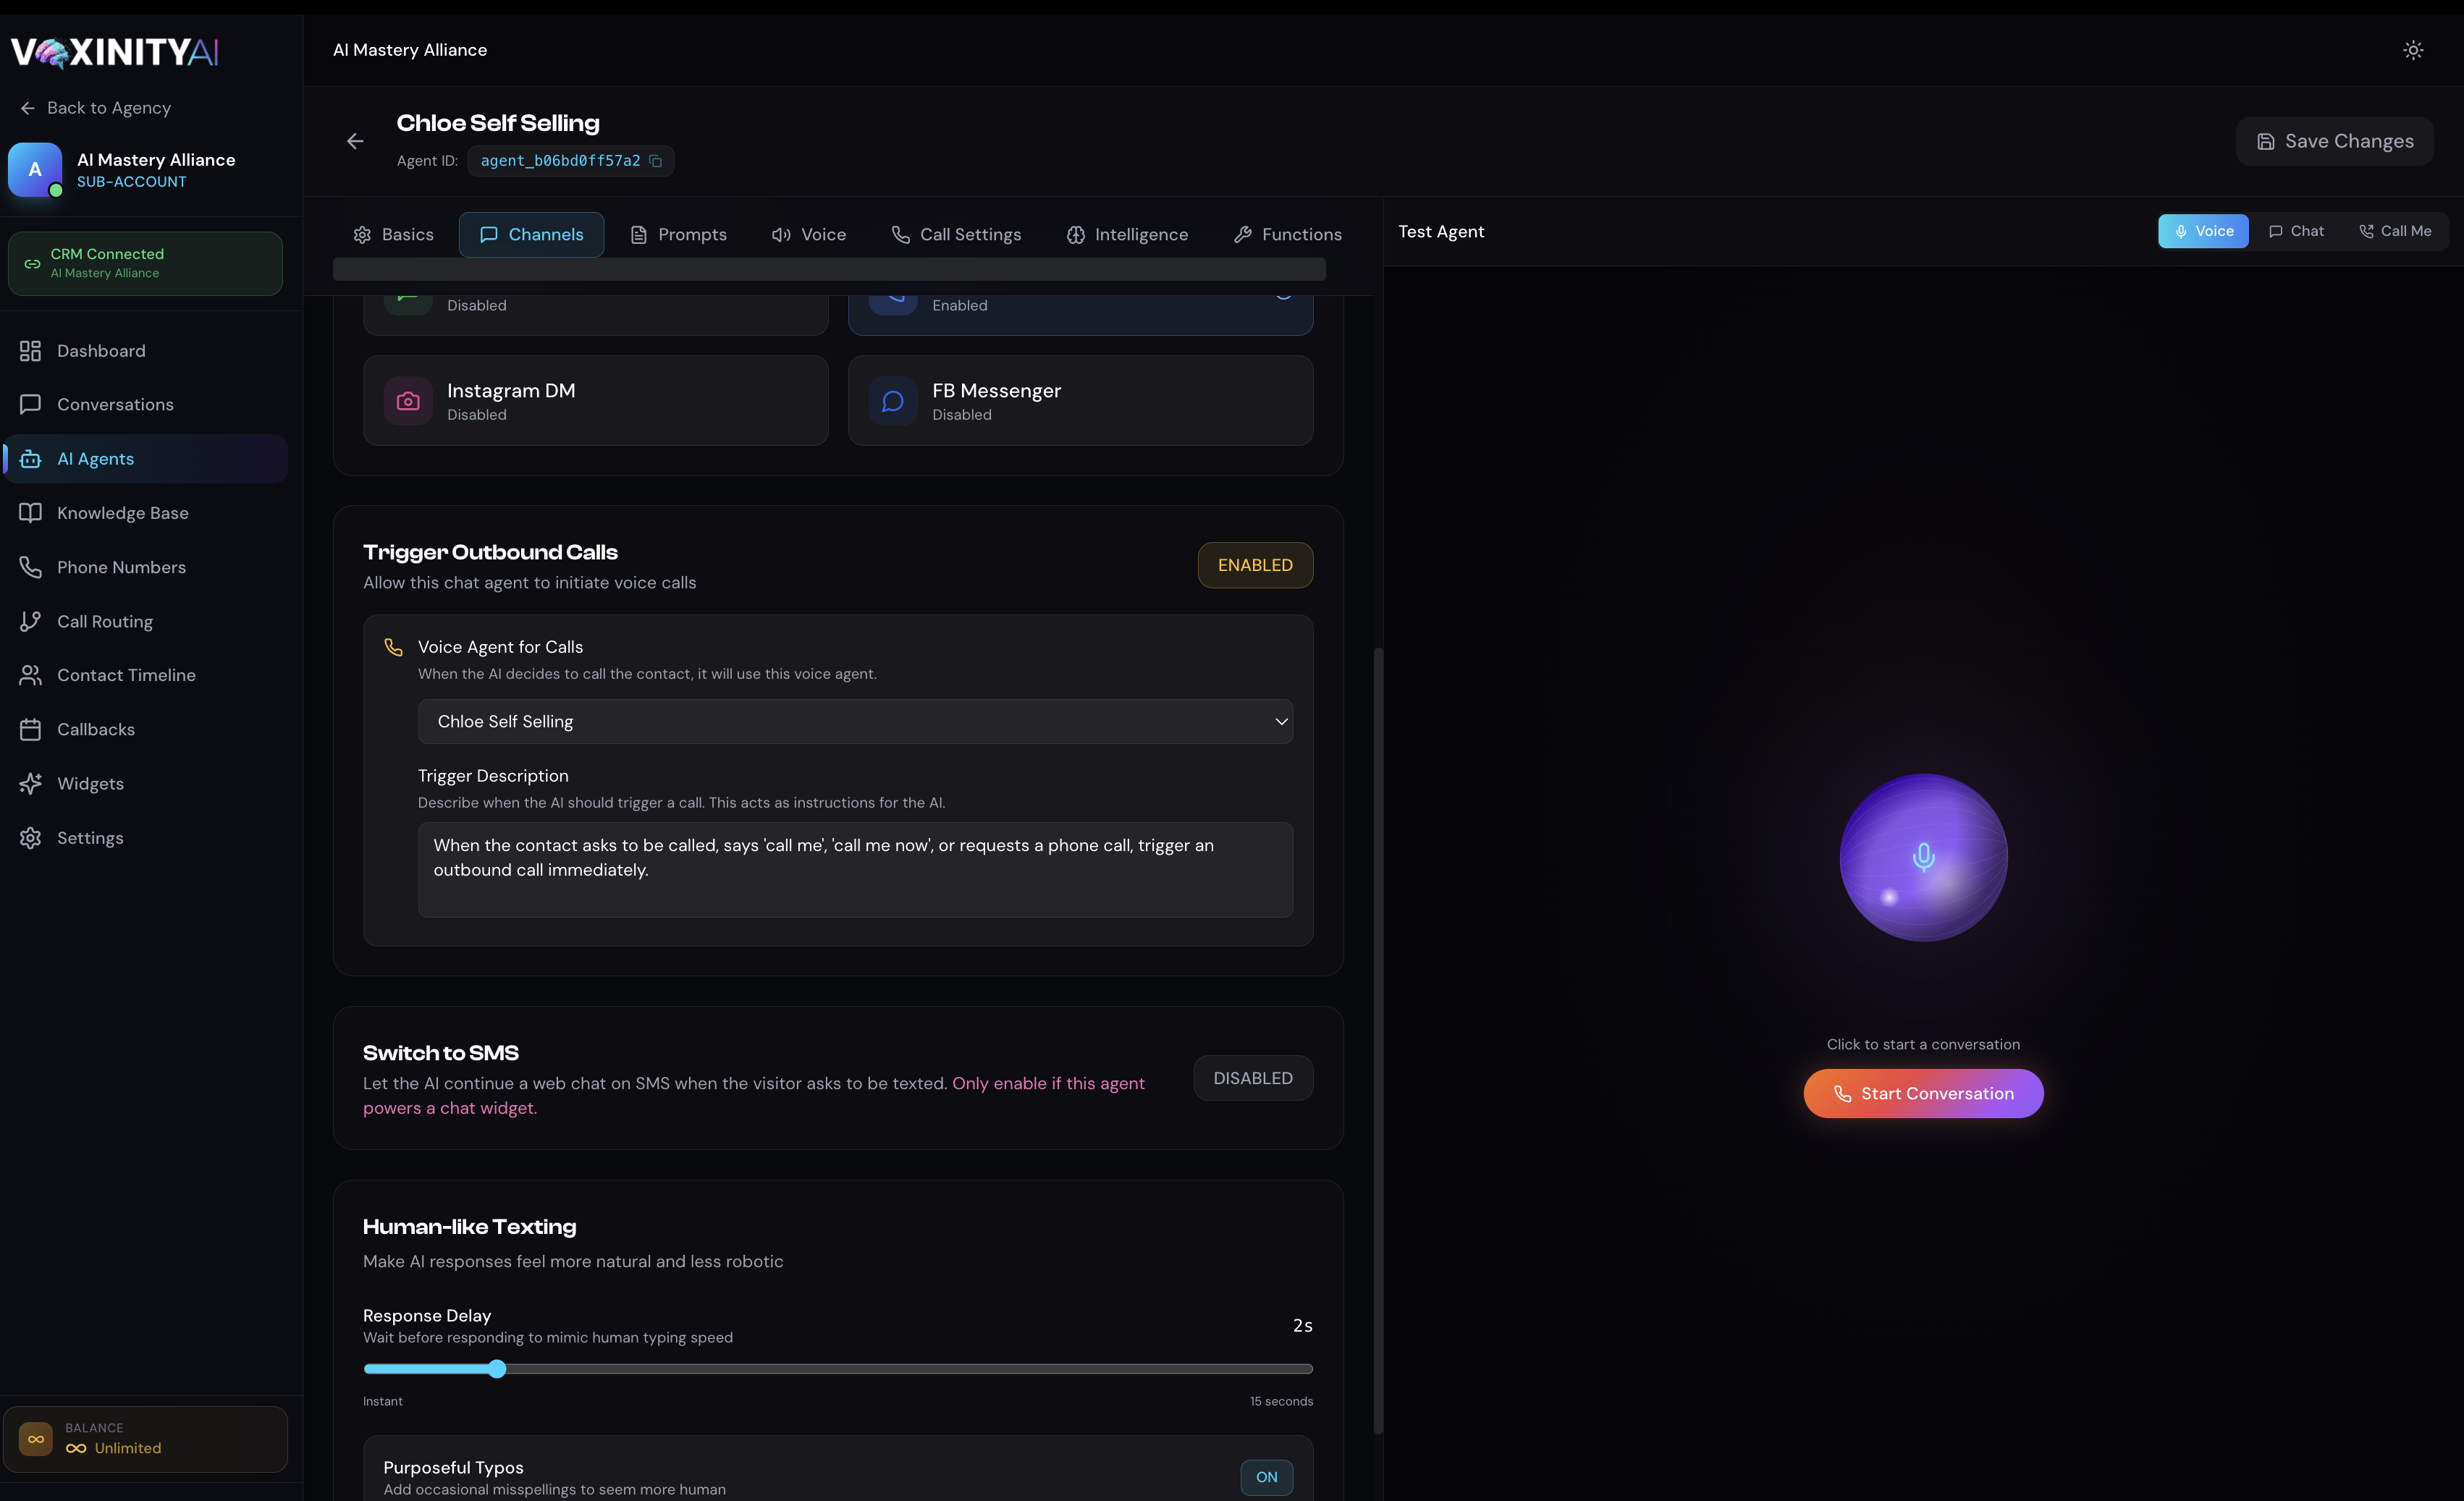Select Voice mode in Test Agent
2464x1501 pixels.
tap(2203, 231)
